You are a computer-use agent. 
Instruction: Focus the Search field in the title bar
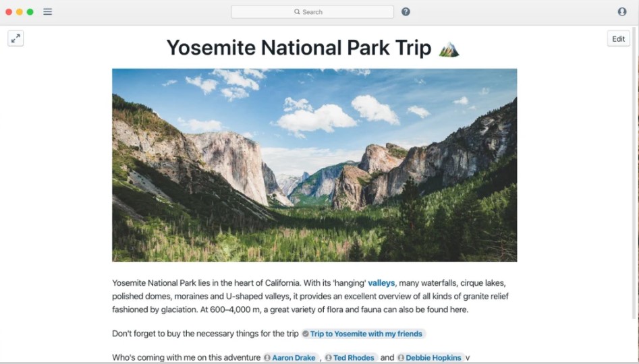[x=312, y=11]
